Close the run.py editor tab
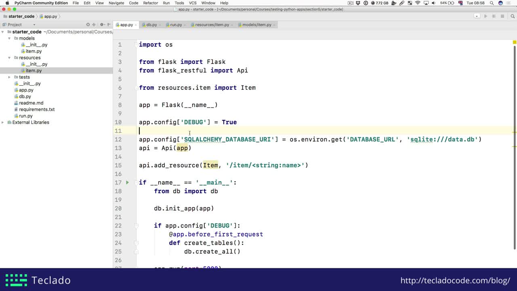This screenshot has height=291, width=517. point(185,25)
